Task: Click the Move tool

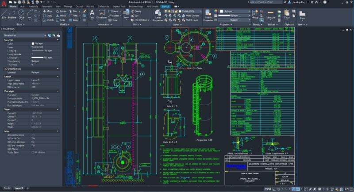Action: click(48, 11)
